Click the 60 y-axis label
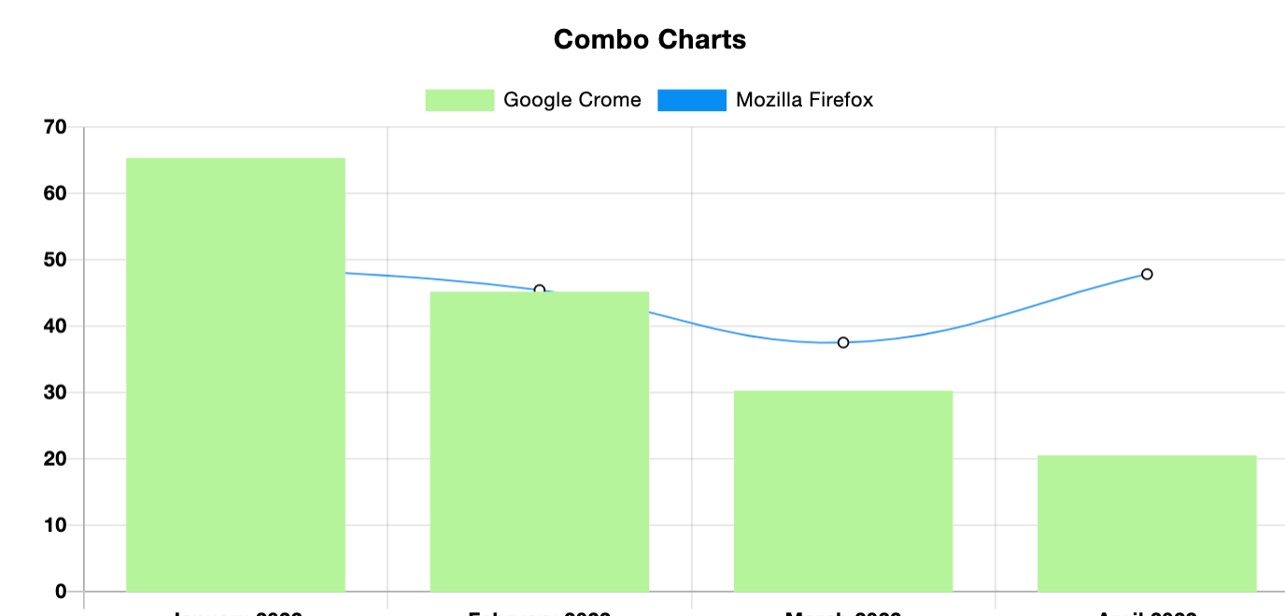This screenshot has width=1285, height=616. click(55, 193)
